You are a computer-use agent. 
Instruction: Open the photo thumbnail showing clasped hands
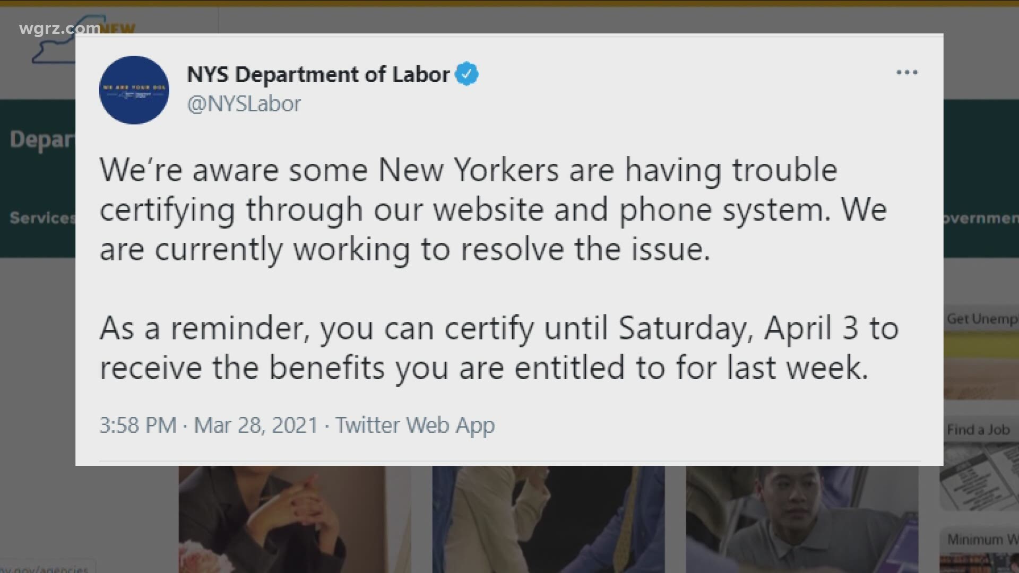coord(295,519)
